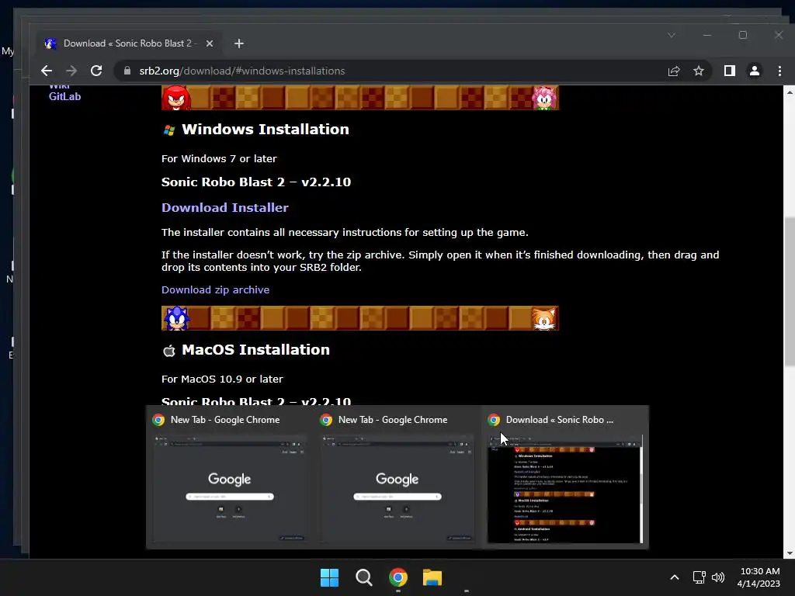Select first New Tab - Google Chrome preview

[x=230, y=477]
